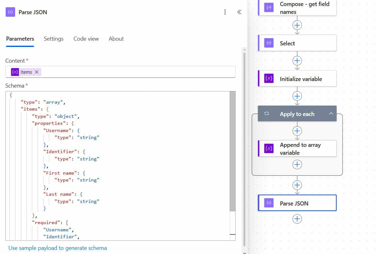Image resolution: width=377 pixels, height=254 pixels.
Task: Click the Select action icon
Action: 269,43
